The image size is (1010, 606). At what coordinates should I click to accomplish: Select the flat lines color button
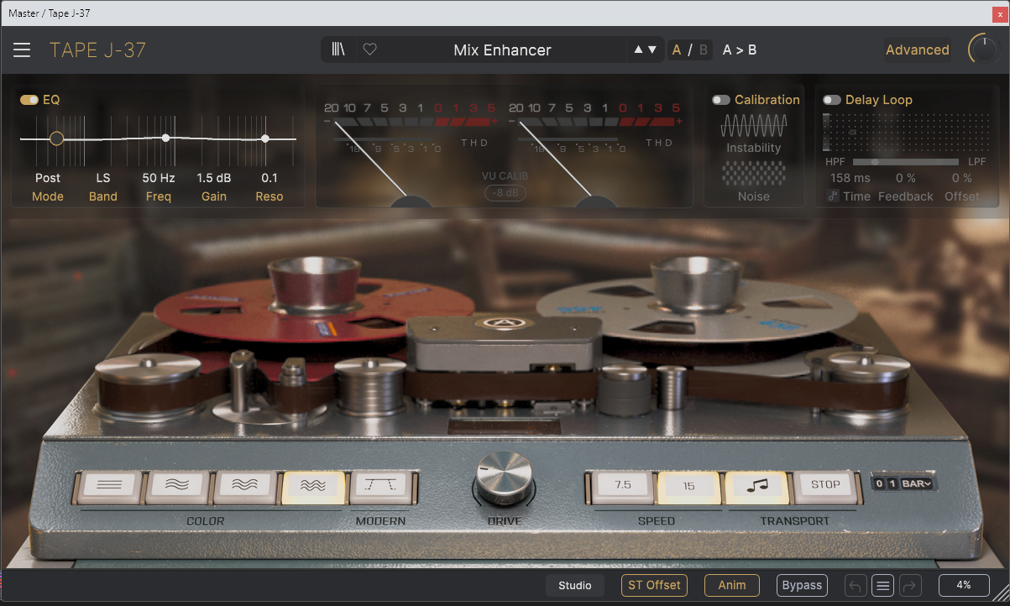tap(109, 485)
